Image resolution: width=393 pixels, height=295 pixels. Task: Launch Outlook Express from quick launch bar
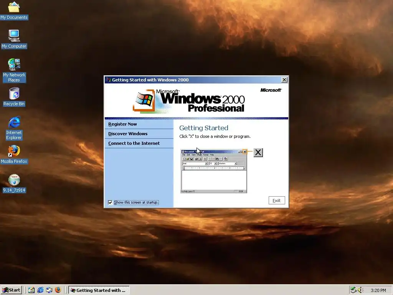point(49,290)
